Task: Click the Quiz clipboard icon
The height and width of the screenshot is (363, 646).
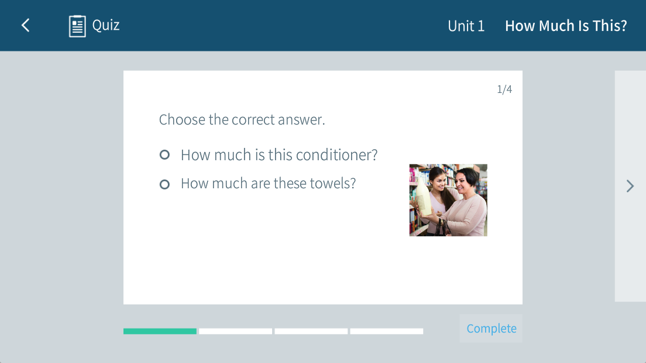Action: pos(77,26)
